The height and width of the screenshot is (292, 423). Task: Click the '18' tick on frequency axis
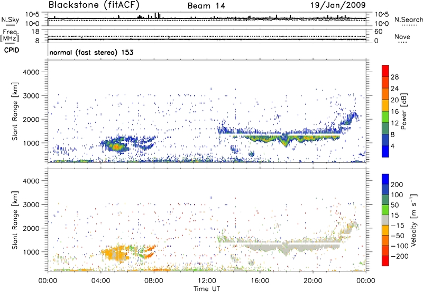pyautogui.click(x=35, y=32)
